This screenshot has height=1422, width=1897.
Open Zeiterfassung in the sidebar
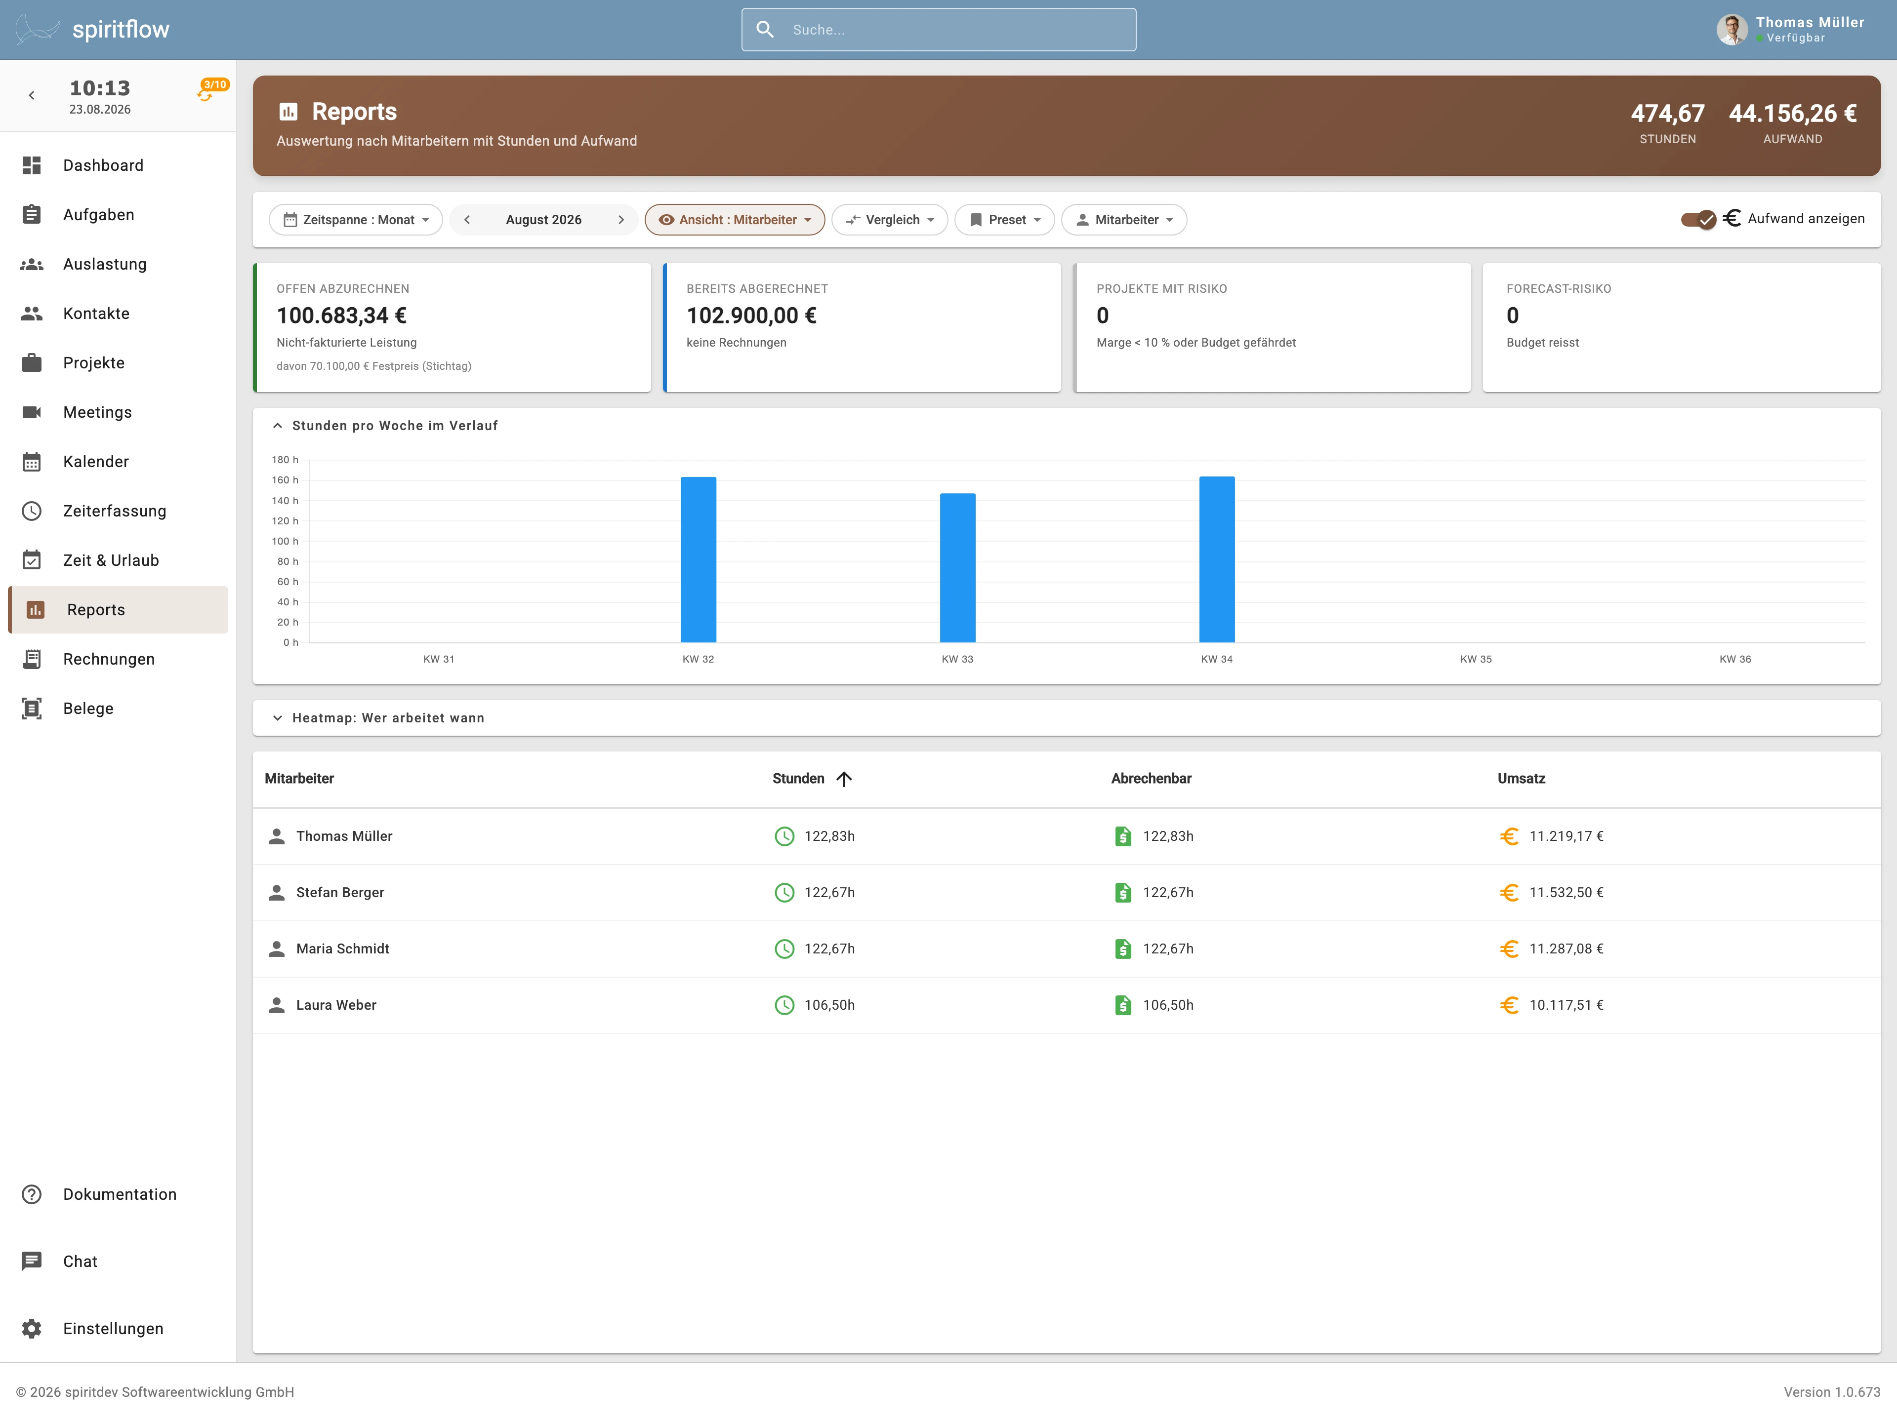[119, 511]
